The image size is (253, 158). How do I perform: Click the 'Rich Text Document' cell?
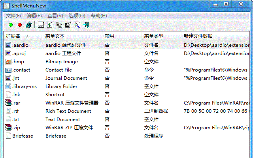point(68,111)
